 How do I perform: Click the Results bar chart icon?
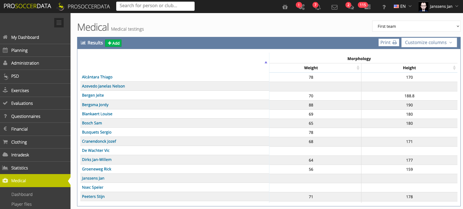tap(83, 43)
